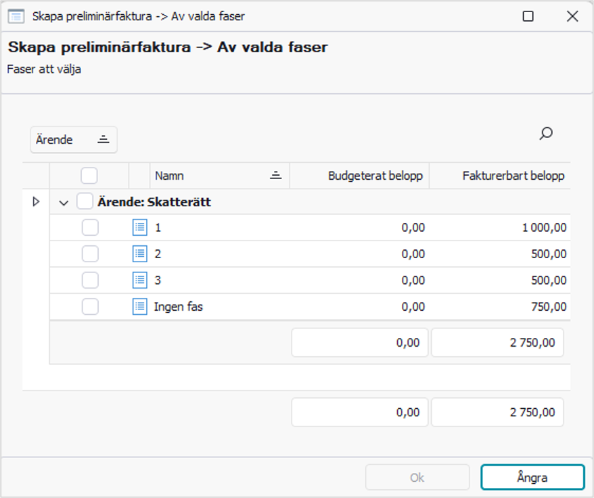
Task: Check the checkbox for phase 3
Action: (90, 280)
